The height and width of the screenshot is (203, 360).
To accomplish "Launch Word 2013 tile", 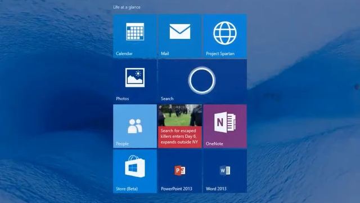I will click(x=225, y=171).
